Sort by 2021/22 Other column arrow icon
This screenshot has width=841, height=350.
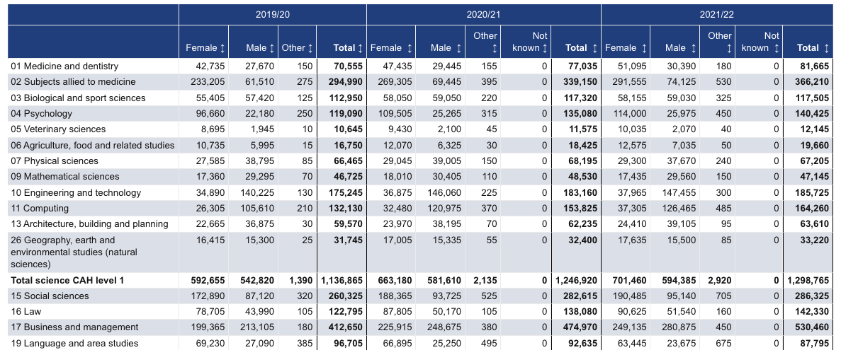click(x=730, y=48)
